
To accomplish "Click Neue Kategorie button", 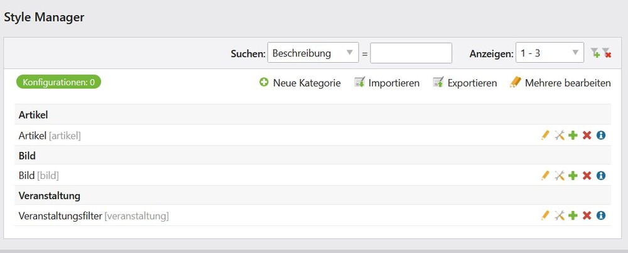I will [300, 82].
